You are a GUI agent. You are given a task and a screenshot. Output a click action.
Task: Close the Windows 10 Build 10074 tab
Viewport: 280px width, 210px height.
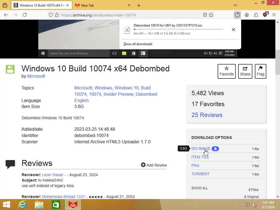tap(68, 5)
